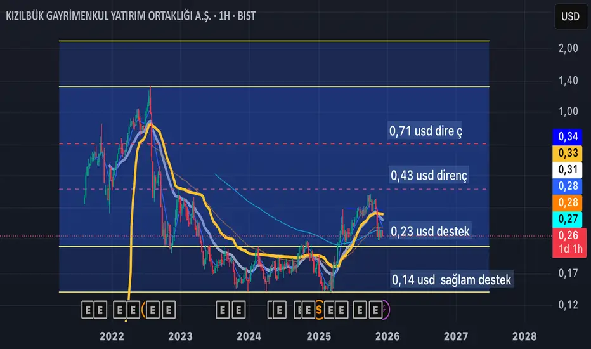591x349 pixels.
Task: Click the 1,40 price axis value
Action: [568, 81]
